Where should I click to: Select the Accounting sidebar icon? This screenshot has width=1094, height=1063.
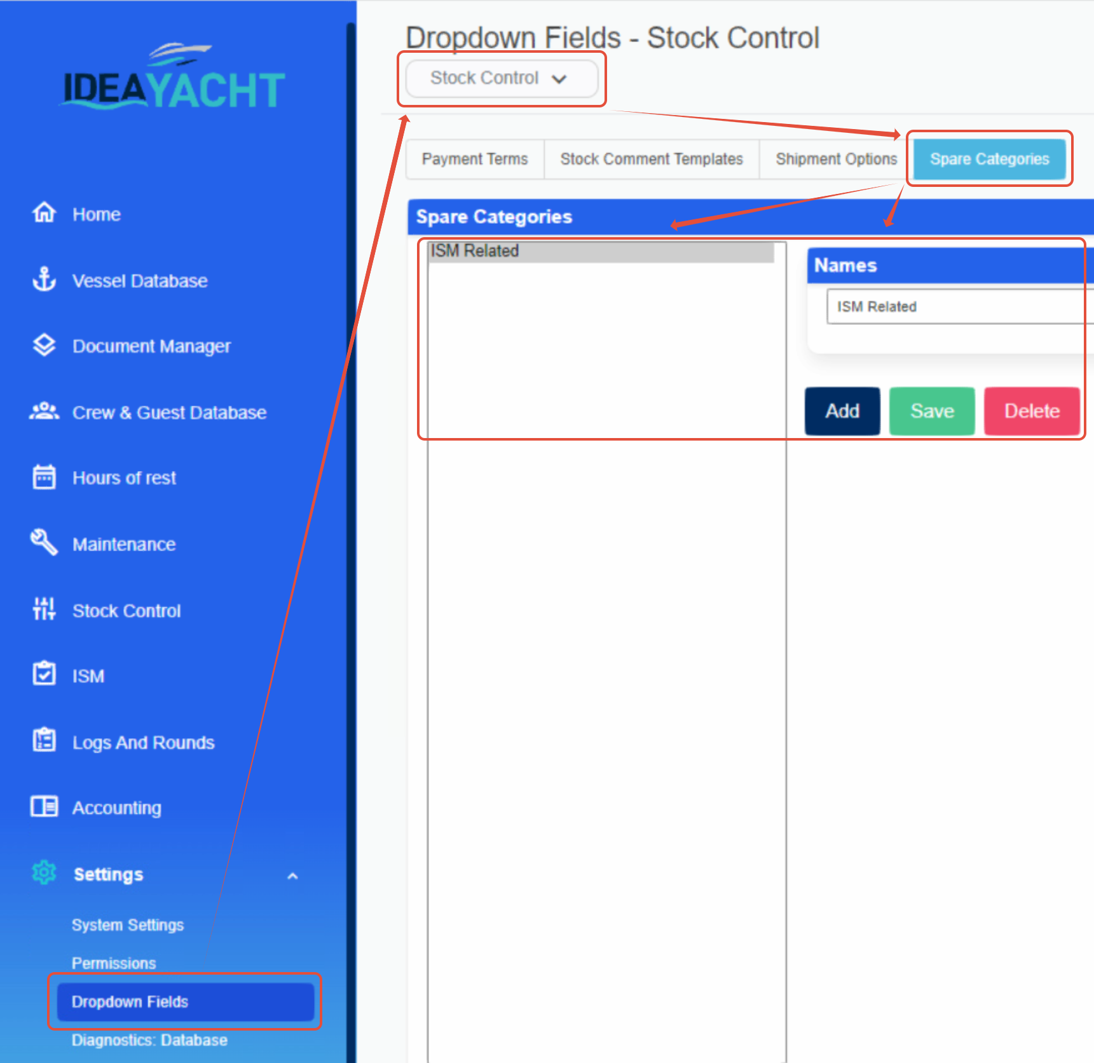point(43,807)
